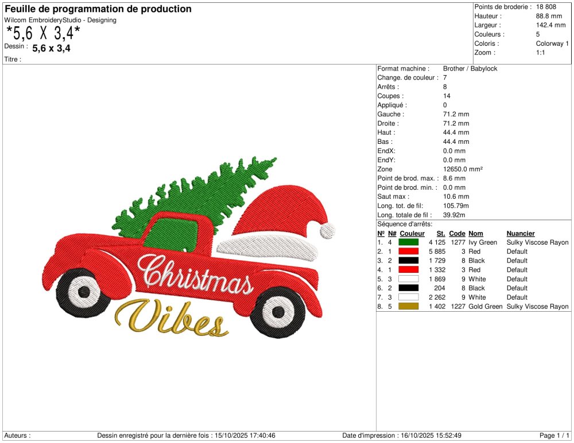Select the Séquence d'arrêts heading
This screenshot has width=574, height=443.
pos(405,224)
